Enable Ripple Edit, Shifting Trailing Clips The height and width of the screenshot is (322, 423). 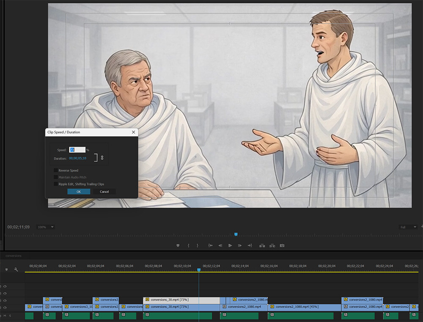[56, 184]
